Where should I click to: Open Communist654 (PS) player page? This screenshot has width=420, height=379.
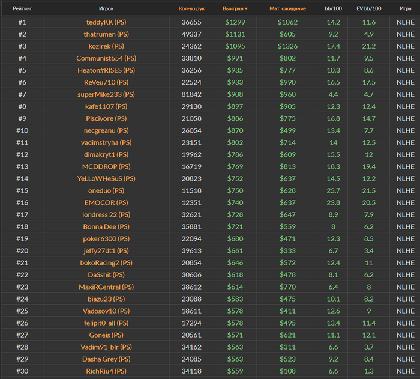pos(106,58)
